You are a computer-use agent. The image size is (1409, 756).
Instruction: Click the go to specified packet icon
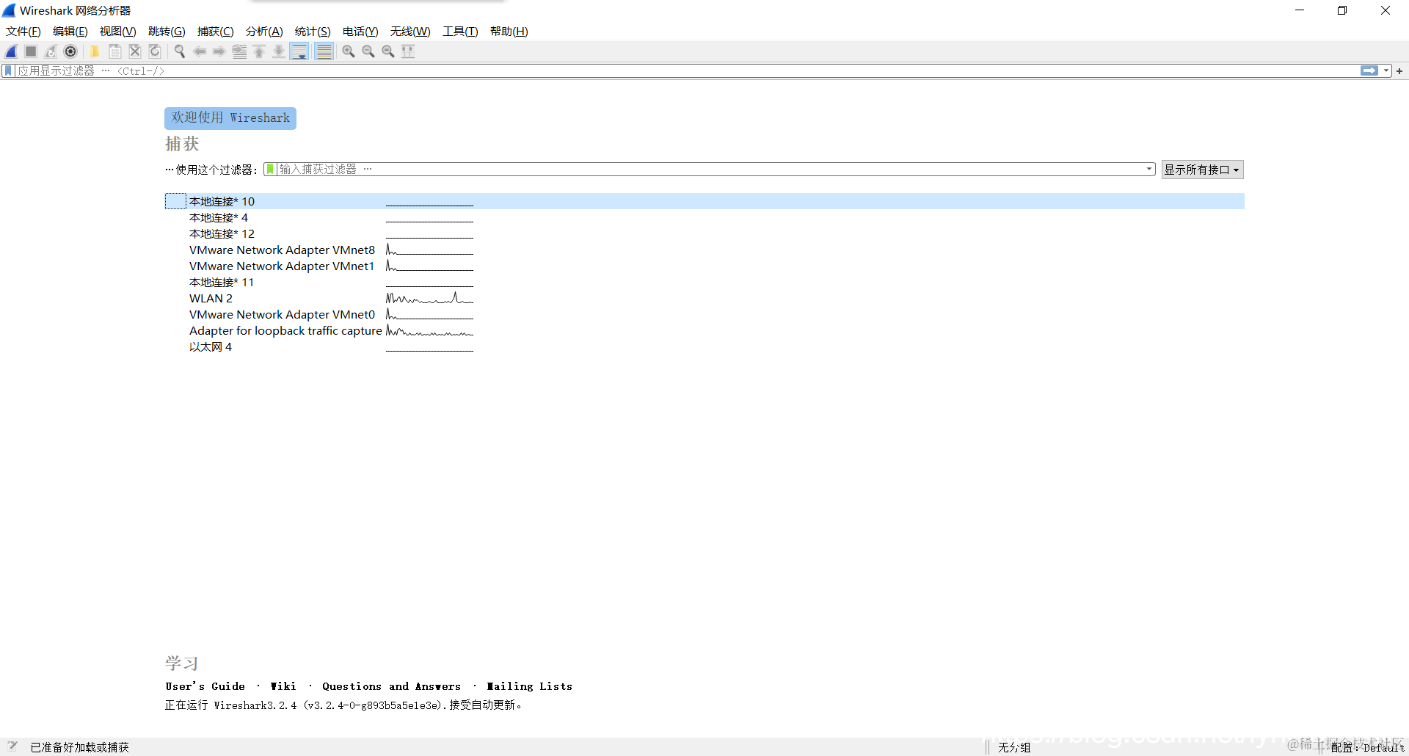pos(239,51)
